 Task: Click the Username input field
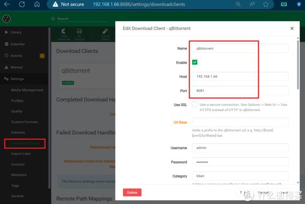coord(240,148)
